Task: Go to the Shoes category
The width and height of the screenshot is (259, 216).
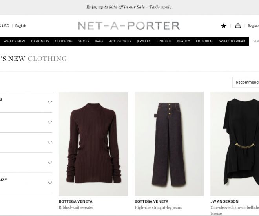Action: [84, 41]
